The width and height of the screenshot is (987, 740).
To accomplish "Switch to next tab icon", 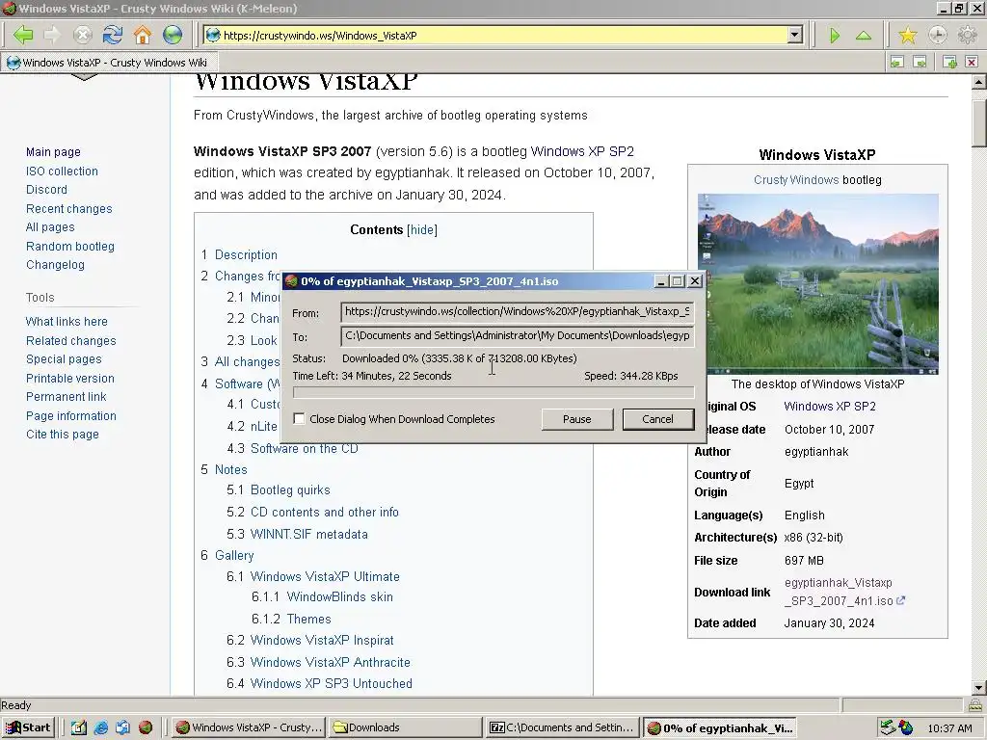I will [x=920, y=62].
